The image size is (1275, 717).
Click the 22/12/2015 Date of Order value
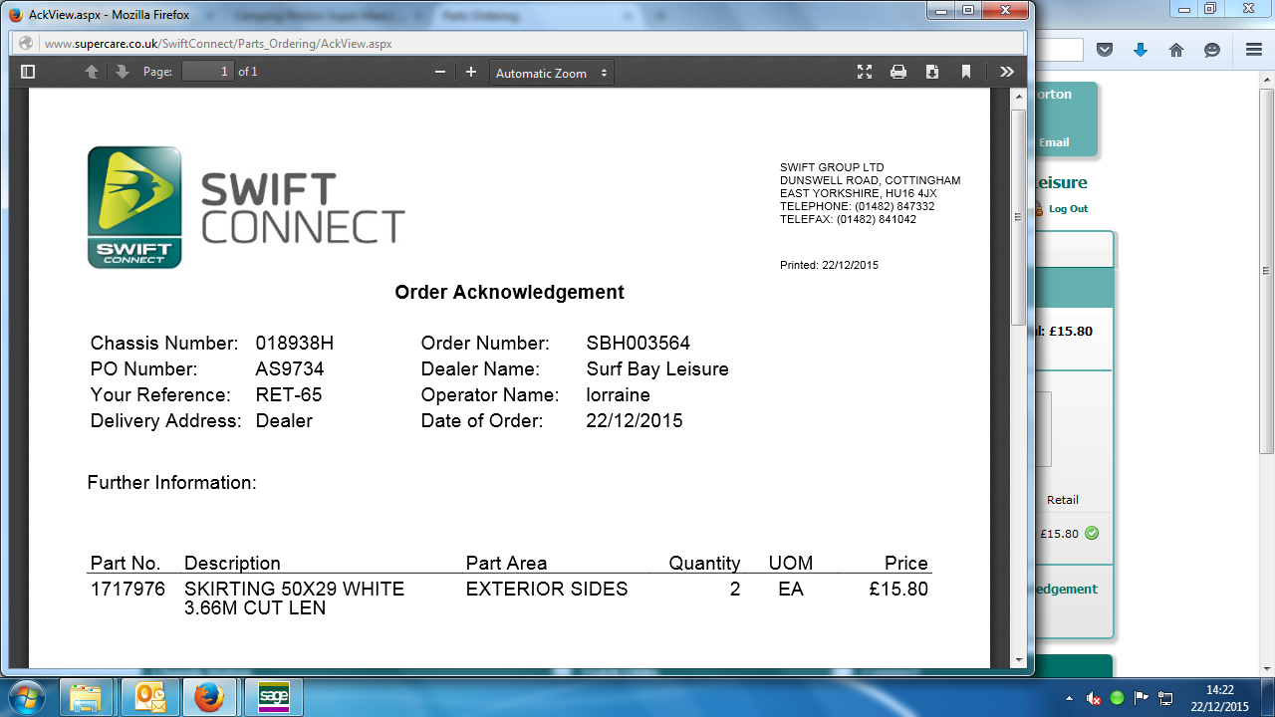635,421
